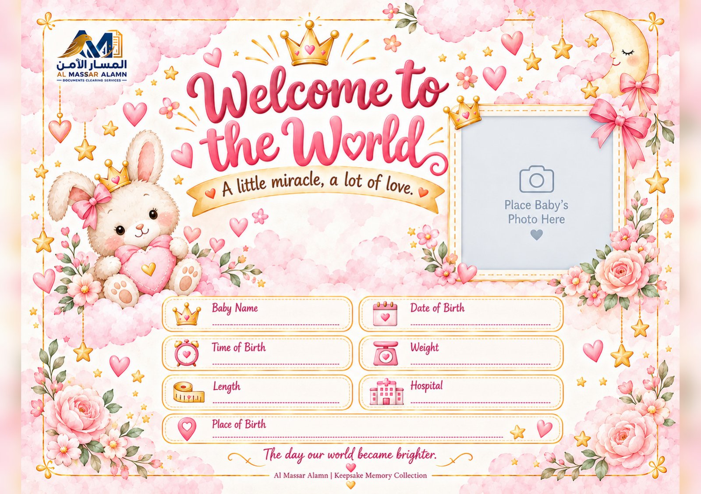The image size is (701, 494).
Task: Click the grey heart under Photo Here text
Action: [x=536, y=235]
